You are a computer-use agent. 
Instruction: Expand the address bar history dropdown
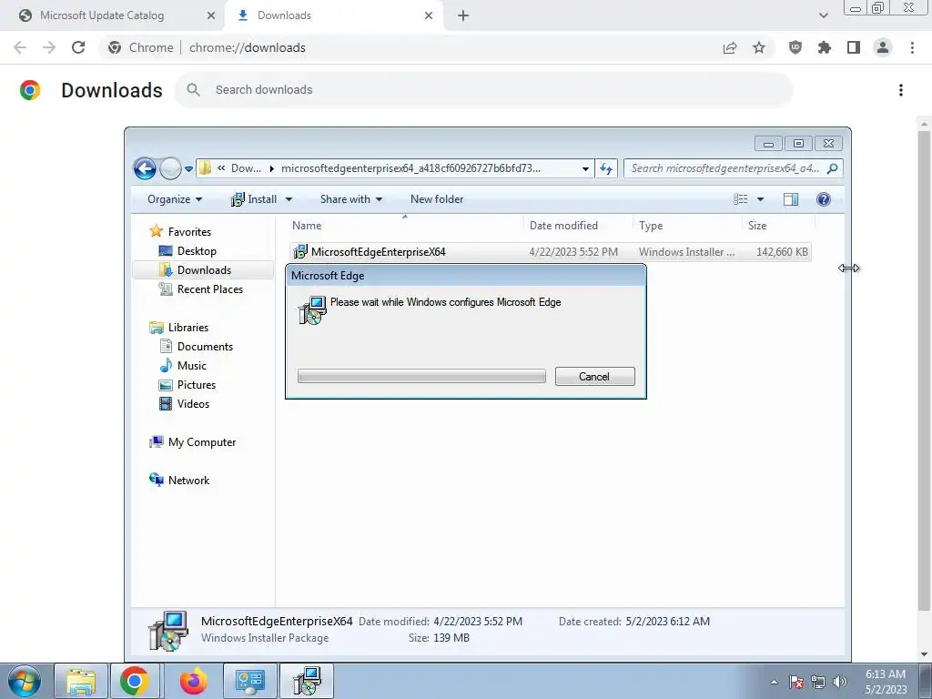(585, 168)
